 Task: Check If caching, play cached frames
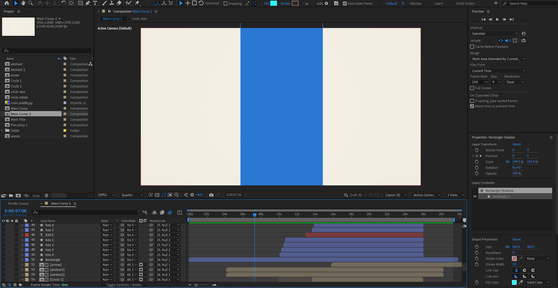pyautogui.click(x=472, y=101)
